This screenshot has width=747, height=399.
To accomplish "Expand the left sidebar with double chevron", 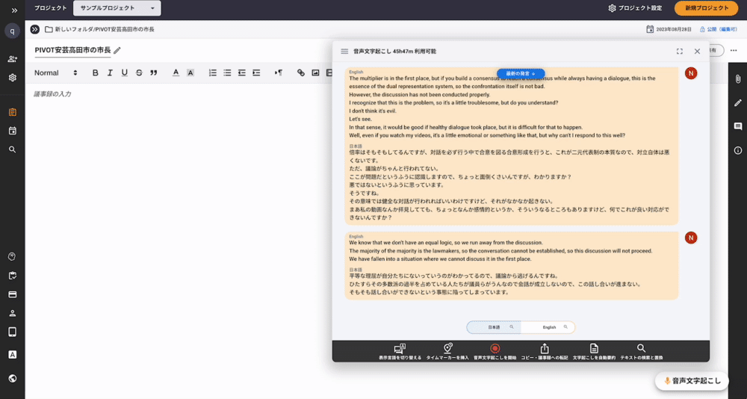I will pyautogui.click(x=14, y=10).
